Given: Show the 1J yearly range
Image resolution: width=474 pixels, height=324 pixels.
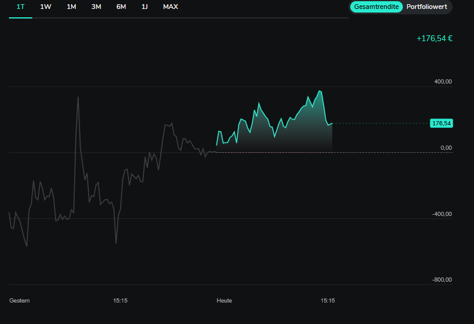Looking at the screenshot, I should point(145,7).
